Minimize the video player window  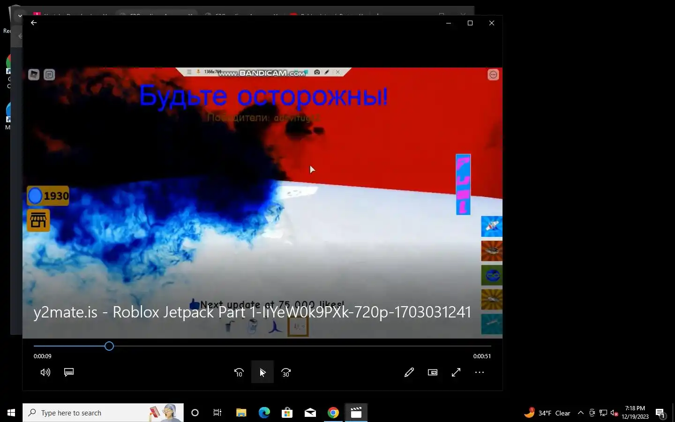point(449,23)
